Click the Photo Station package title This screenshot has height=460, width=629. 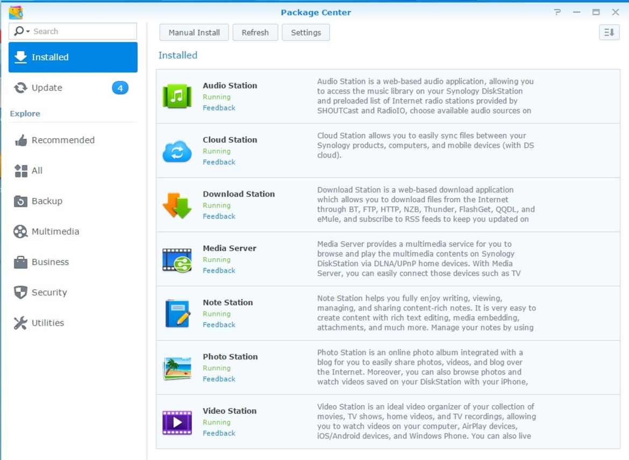(230, 357)
